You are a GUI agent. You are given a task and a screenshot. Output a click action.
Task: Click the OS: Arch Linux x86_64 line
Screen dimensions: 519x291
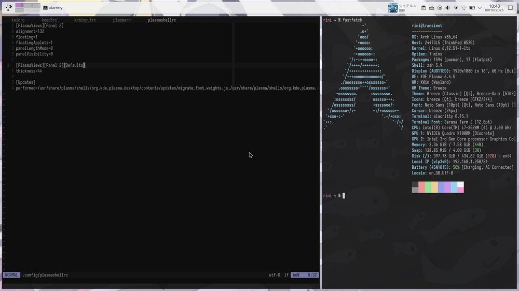tap(434, 37)
